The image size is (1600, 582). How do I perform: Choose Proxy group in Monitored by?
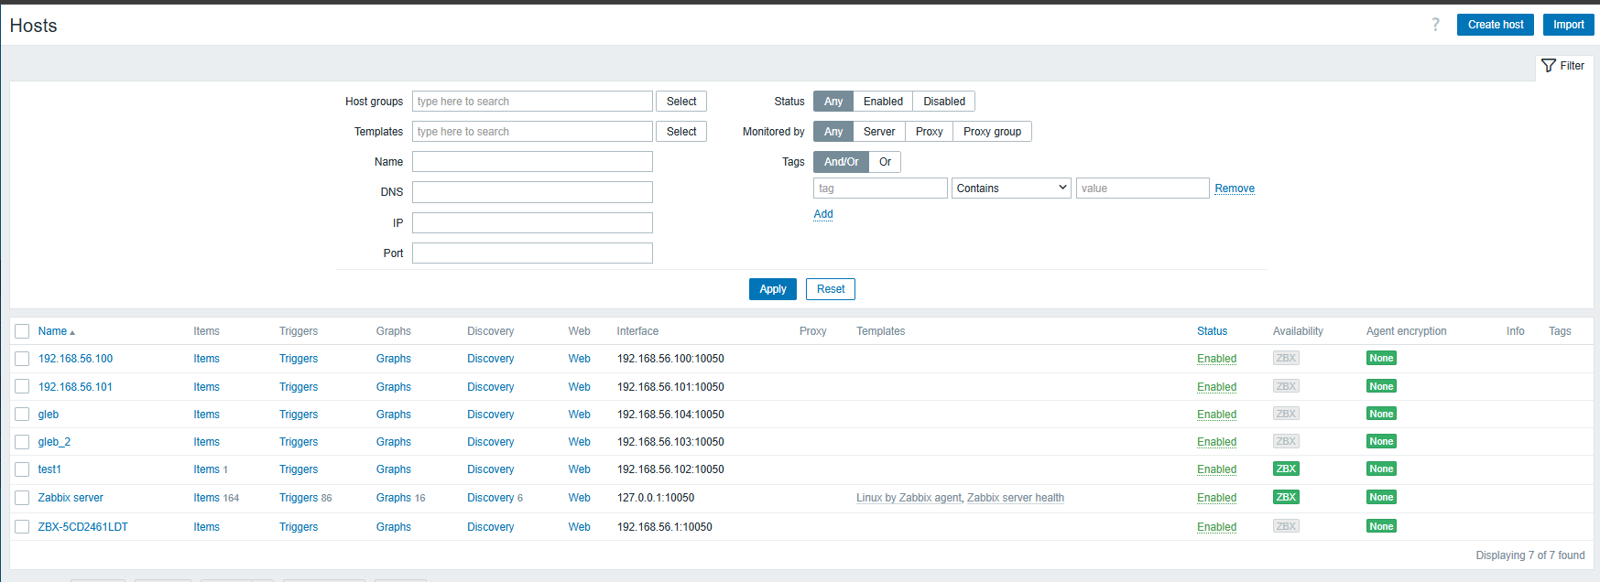click(x=992, y=132)
